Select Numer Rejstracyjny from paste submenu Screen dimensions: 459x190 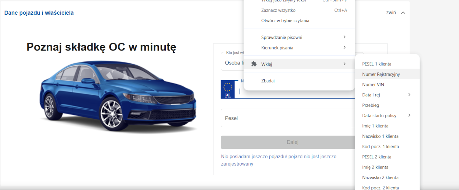[381, 74]
